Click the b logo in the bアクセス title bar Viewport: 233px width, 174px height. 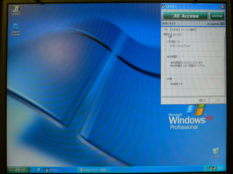(x=163, y=6)
